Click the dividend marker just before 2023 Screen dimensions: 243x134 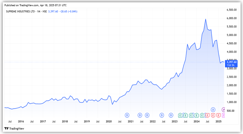[x=171, y=115]
